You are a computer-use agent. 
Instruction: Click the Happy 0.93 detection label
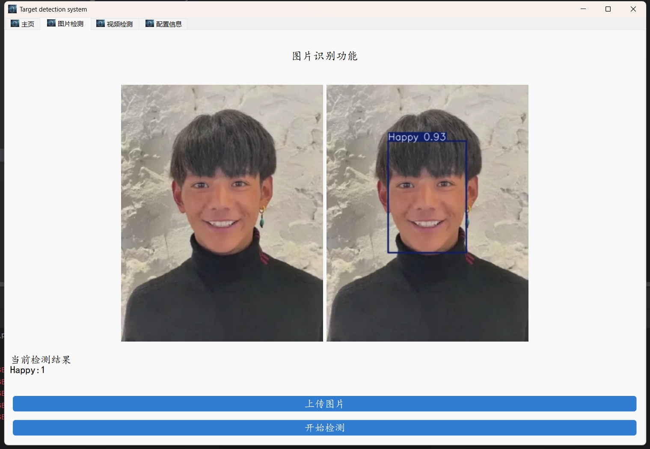click(417, 137)
